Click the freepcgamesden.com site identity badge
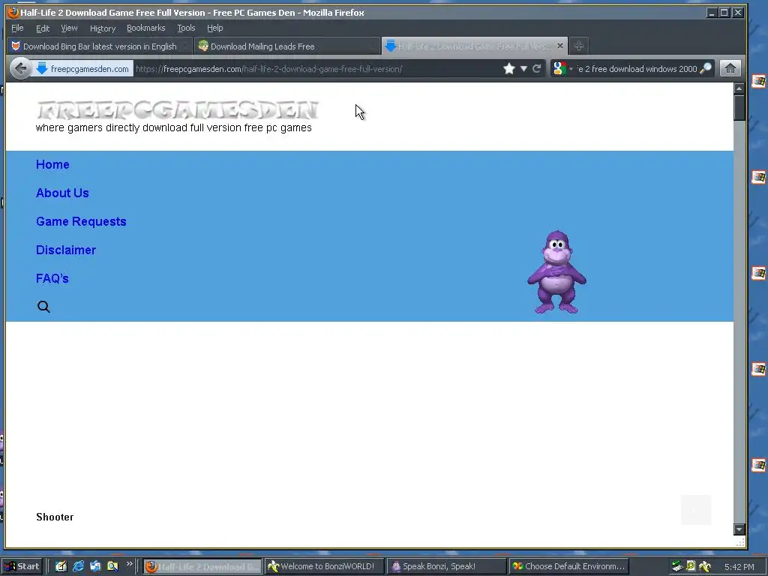This screenshot has height=576, width=768. pos(82,68)
